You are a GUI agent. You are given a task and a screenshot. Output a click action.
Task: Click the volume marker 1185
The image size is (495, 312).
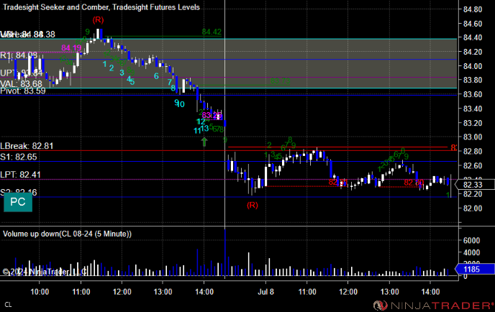(474, 269)
